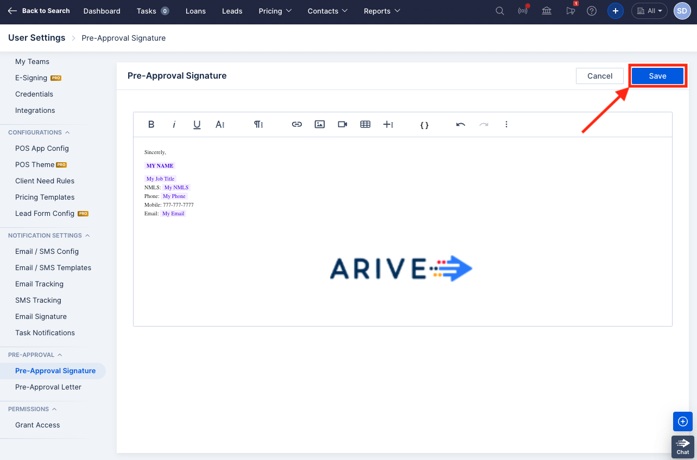Image resolution: width=697 pixels, height=460 pixels.
Task: Save the pre-approval signature
Action: tap(657, 76)
